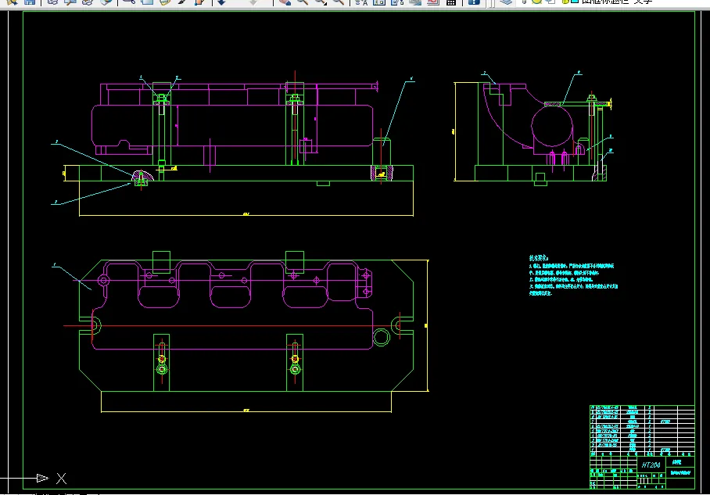Click the Paste clipboard icon

click(x=164, y=2)
